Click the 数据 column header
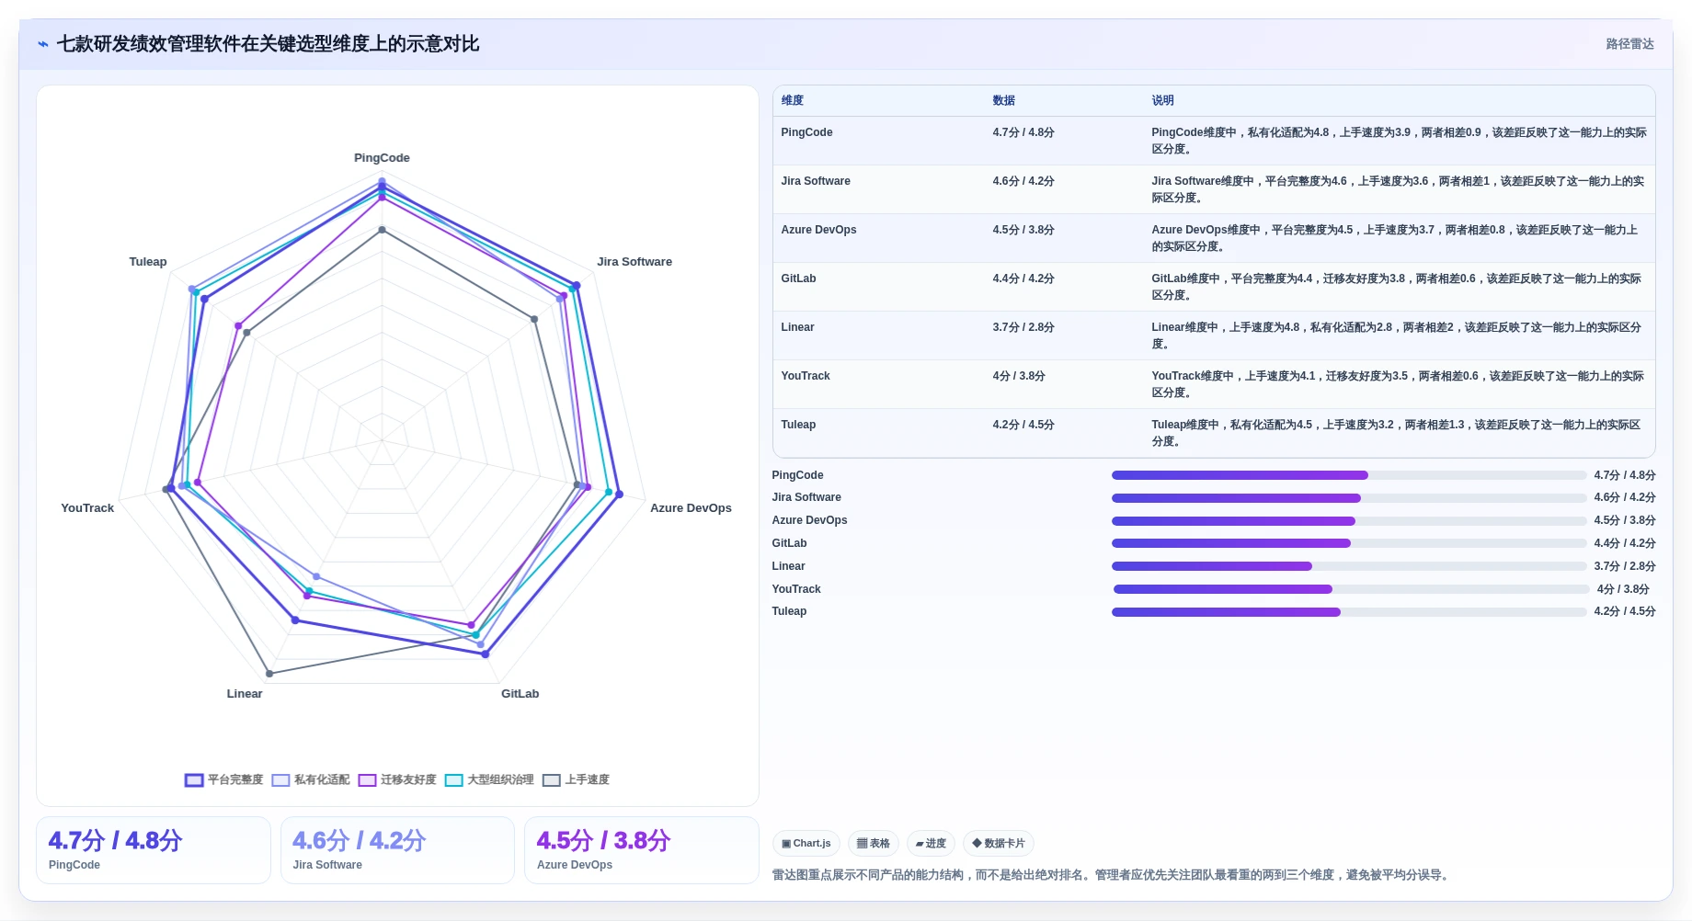The height and width of the screenshot is (921, 1692). 1003,100
